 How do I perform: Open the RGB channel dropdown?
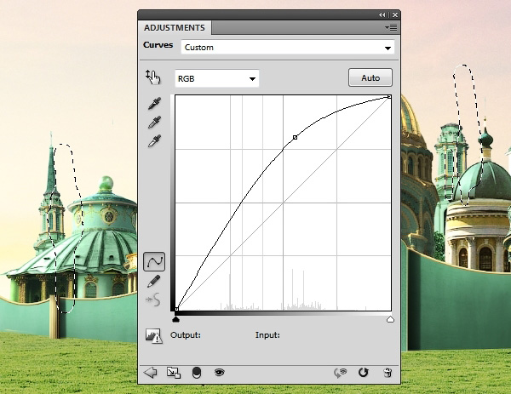[x=216, y=78]
